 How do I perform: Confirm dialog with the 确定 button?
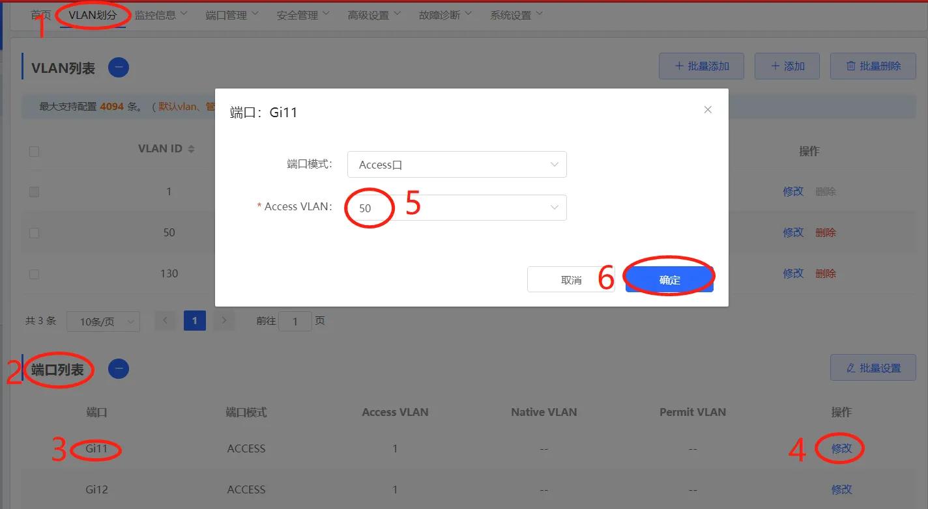click(669, 279)
